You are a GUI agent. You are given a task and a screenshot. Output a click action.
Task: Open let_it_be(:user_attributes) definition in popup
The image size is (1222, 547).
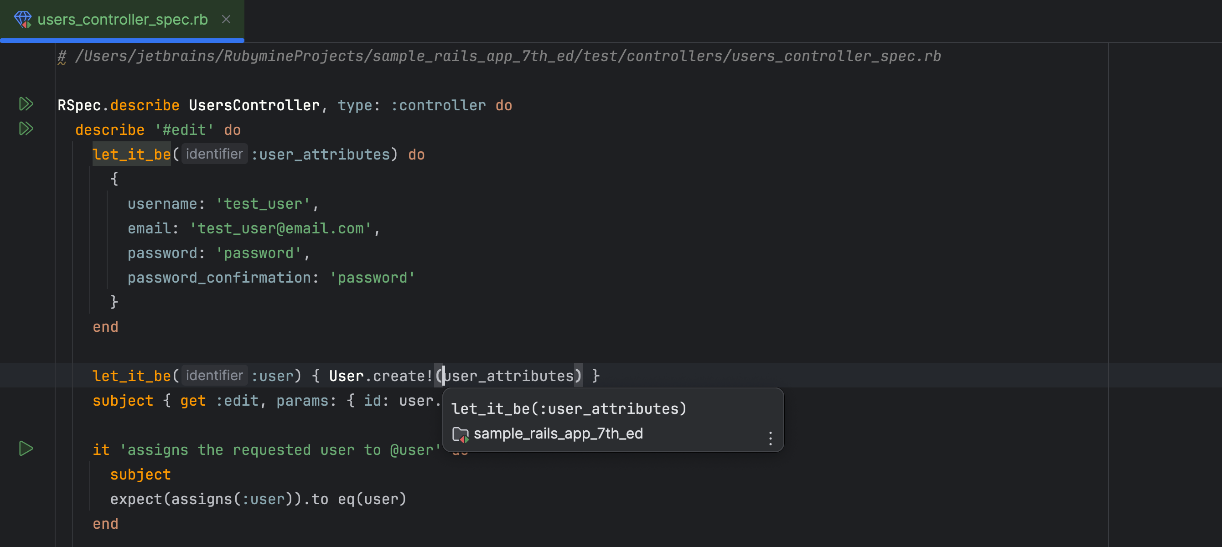568,409
